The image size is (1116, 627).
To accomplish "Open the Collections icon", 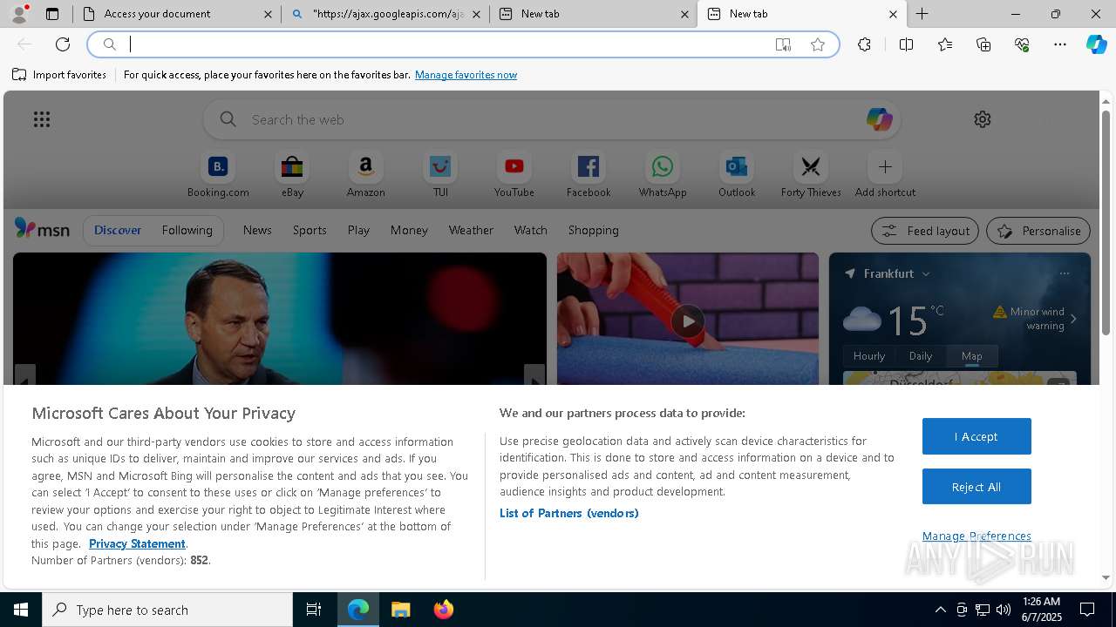I will [x=983, y=44].
